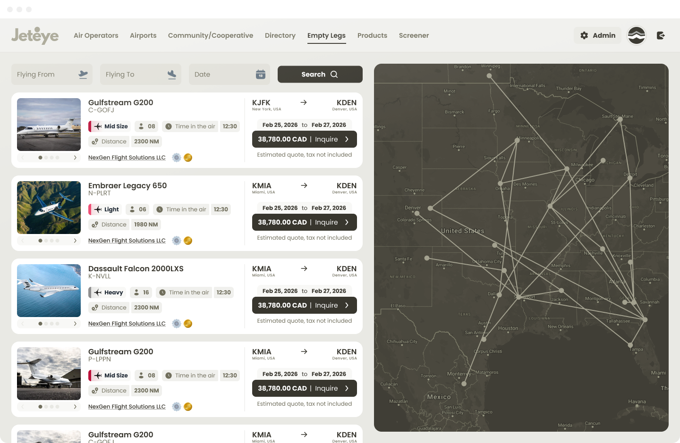Focus the Flying To field

141,75
